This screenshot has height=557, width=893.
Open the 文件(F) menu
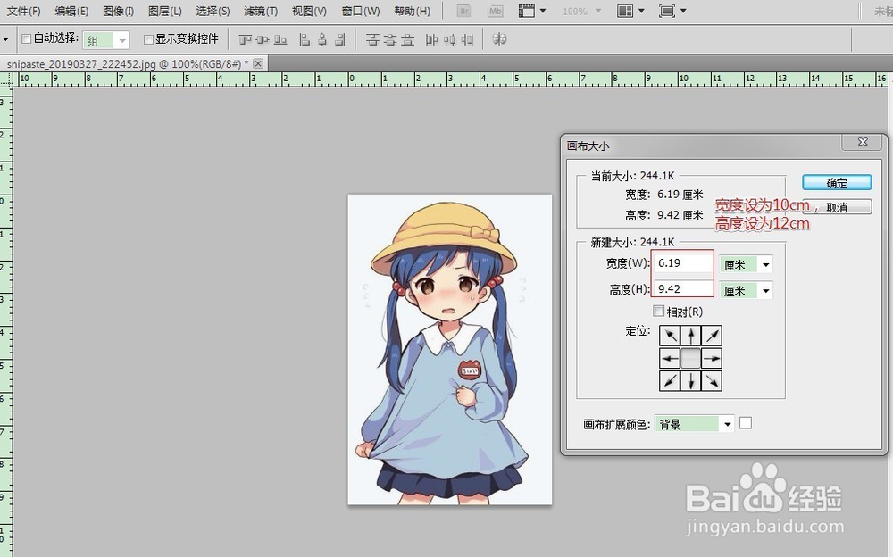pyautogui.click(x=23, y=12)
